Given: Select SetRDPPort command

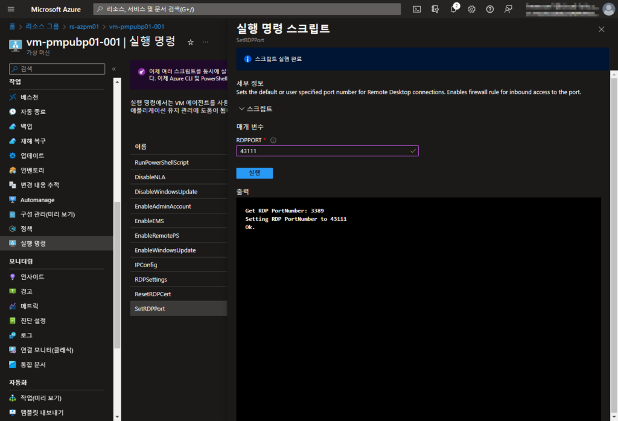Looking at the screenshot, I should pyautogui.click(x=179, y=309).
